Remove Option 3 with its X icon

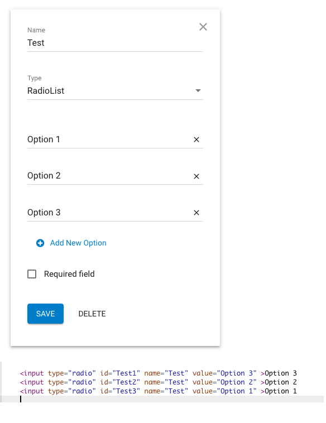196,213
